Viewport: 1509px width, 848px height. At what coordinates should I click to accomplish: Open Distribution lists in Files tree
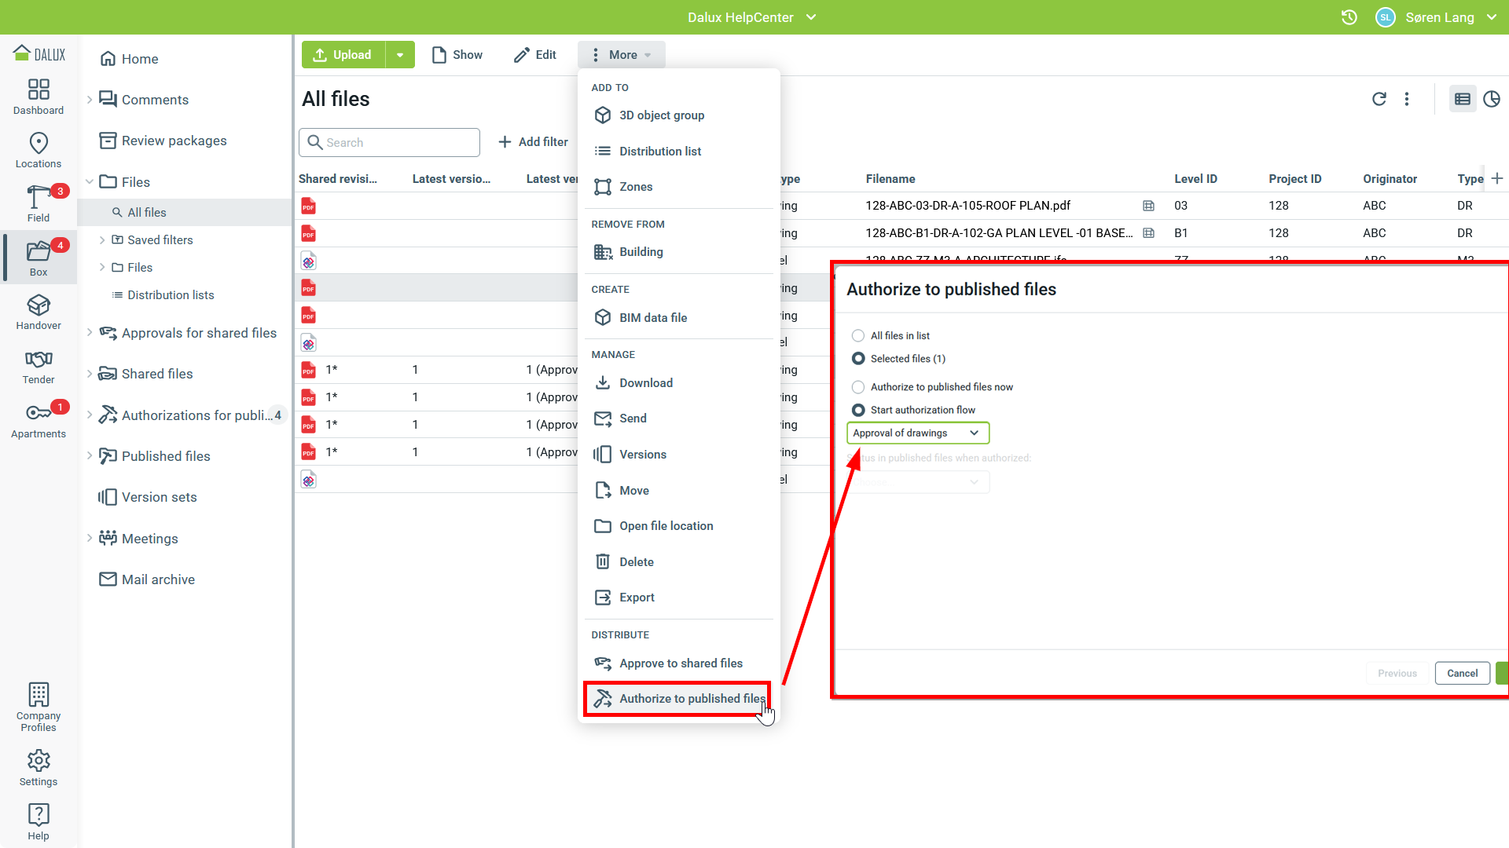pyautogui.click(x=171, y=295)
